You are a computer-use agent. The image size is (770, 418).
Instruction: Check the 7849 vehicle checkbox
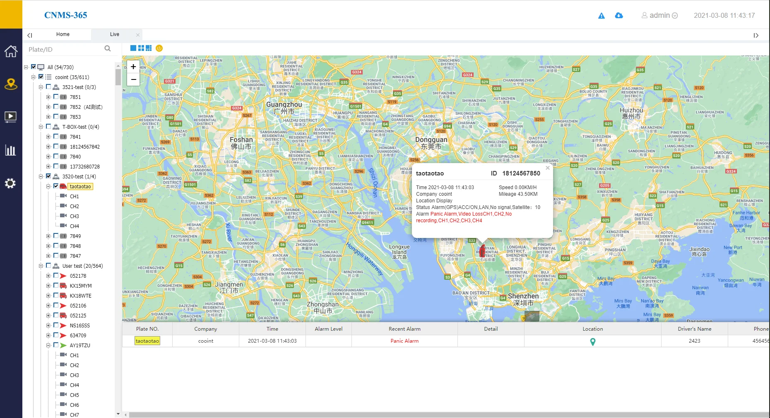tap(56, 235)
